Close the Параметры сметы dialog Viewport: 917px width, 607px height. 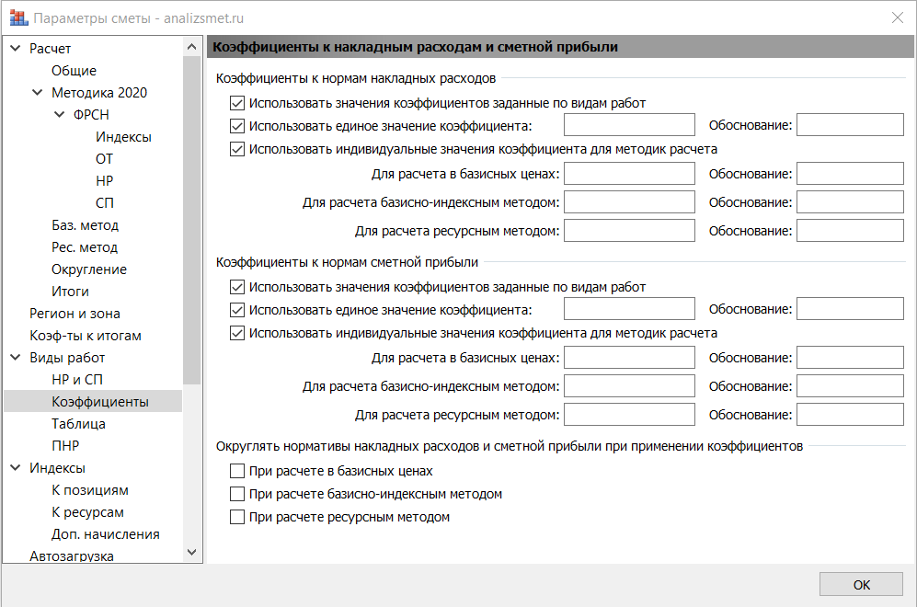[897, 17]
